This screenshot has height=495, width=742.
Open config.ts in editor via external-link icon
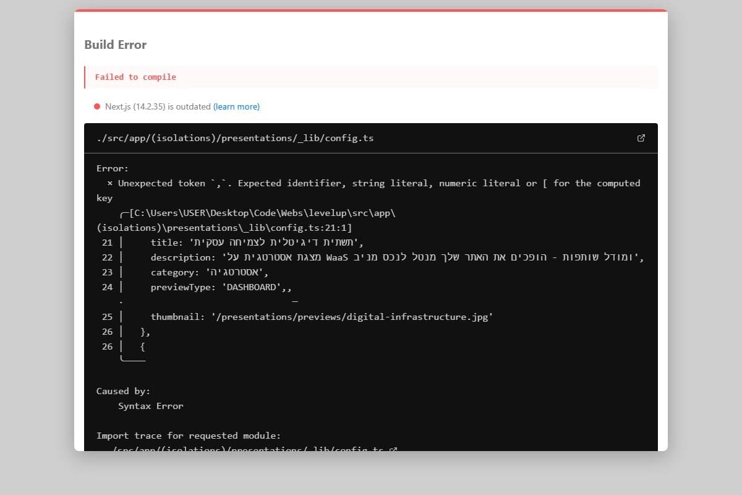(x=641, y=138)
